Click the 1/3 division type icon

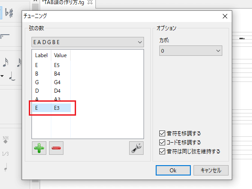pyautogui.click(x=5, y=154)
